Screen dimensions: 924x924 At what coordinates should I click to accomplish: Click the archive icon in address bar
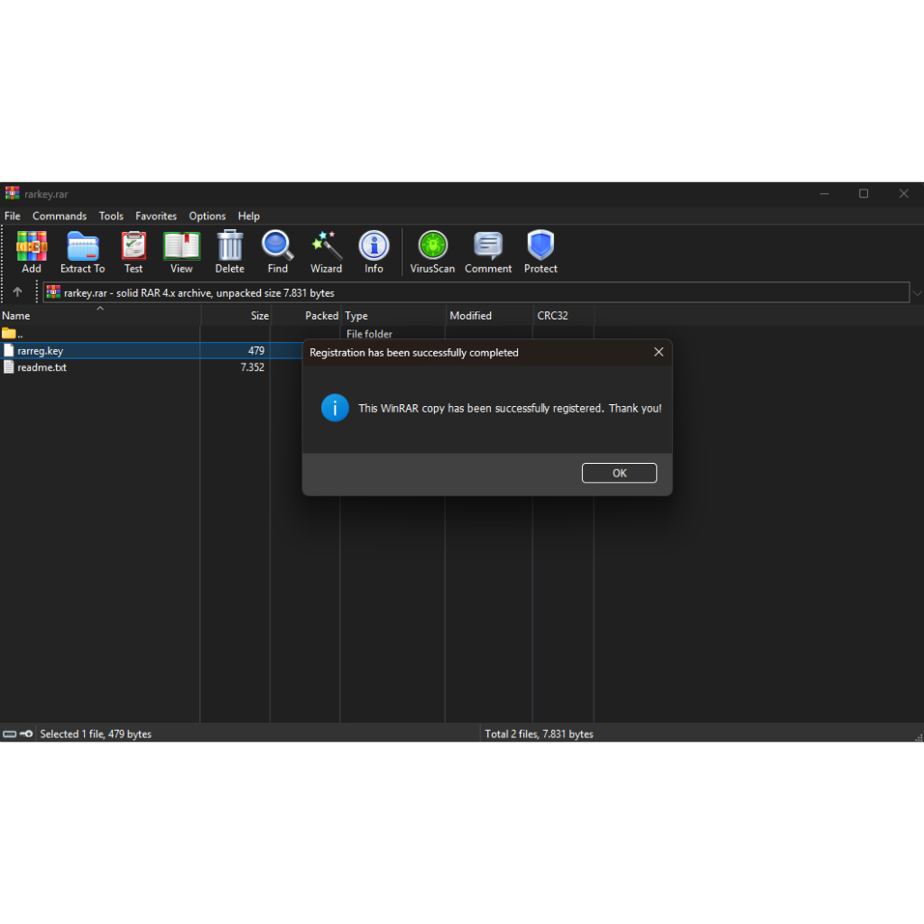[x=53, y=292]
